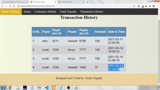The image size is (160, 90).
Task: Click the Payer column header
Action: pyautogui.click(x=46, y=32)
